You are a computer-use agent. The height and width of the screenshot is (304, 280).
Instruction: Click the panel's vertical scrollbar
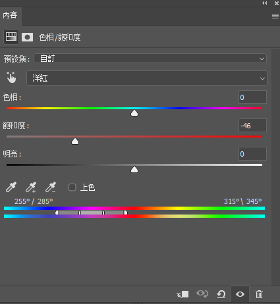(275, 166)
